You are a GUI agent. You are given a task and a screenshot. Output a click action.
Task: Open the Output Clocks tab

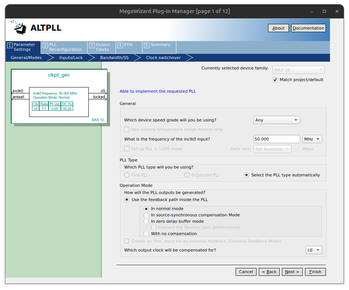coord(101,47)
